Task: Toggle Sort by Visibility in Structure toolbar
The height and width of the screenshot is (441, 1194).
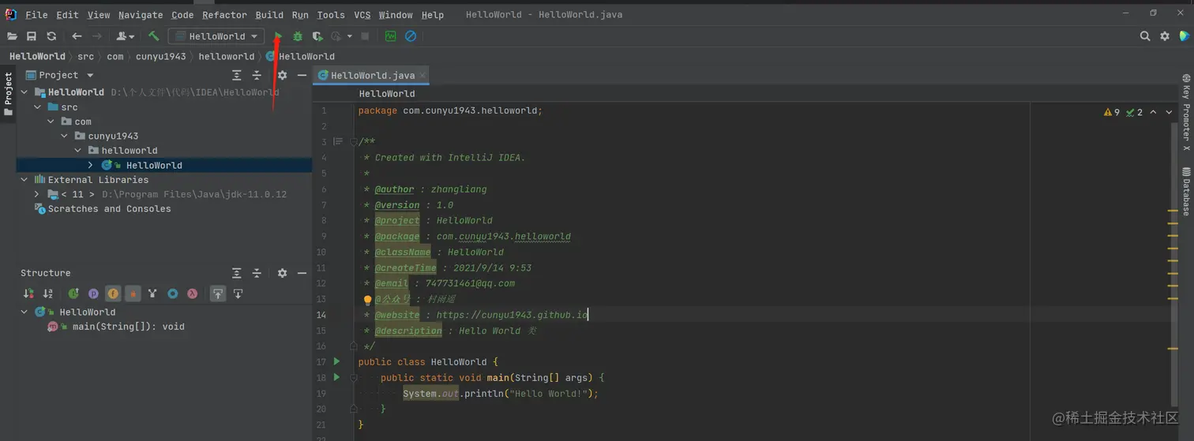Action: [28, 293]
